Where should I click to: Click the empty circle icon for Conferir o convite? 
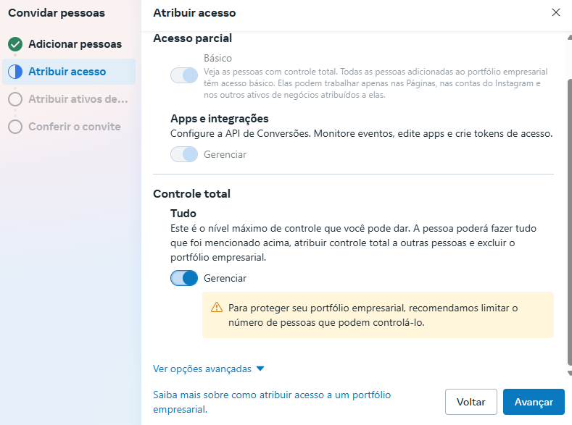click(15, 127)
